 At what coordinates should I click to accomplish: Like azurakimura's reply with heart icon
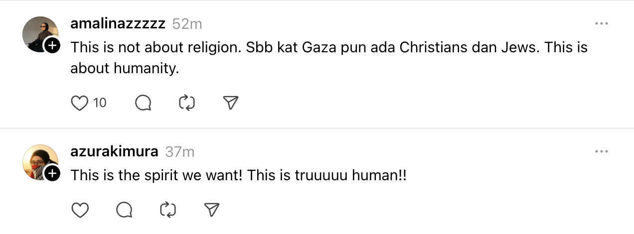click(x=80, y=210)
